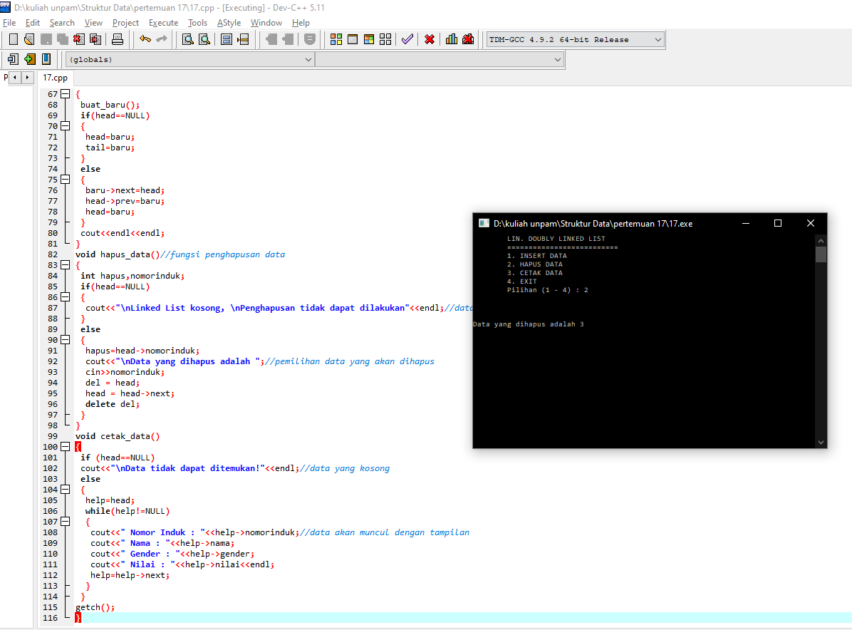Create a new source file with the New icon
Screen dimensions: 852x630
point(14,39)
